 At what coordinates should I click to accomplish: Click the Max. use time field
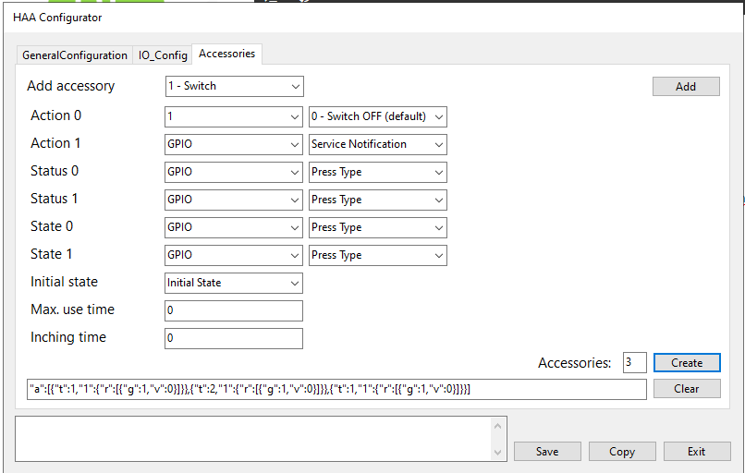pyautogui.click(x=233, y=310)
